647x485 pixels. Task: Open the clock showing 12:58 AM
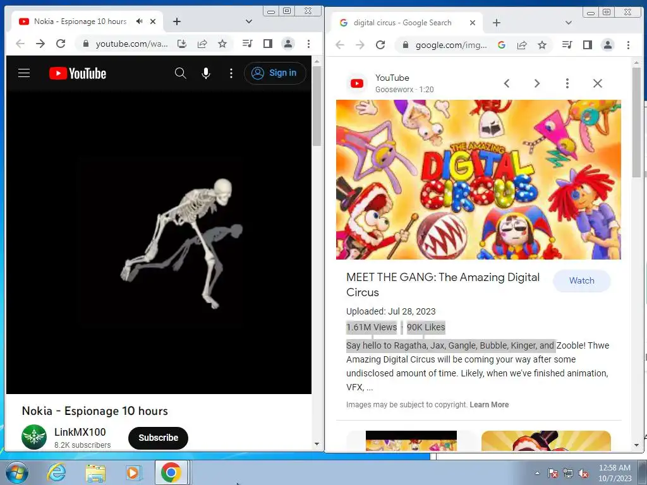615,473
